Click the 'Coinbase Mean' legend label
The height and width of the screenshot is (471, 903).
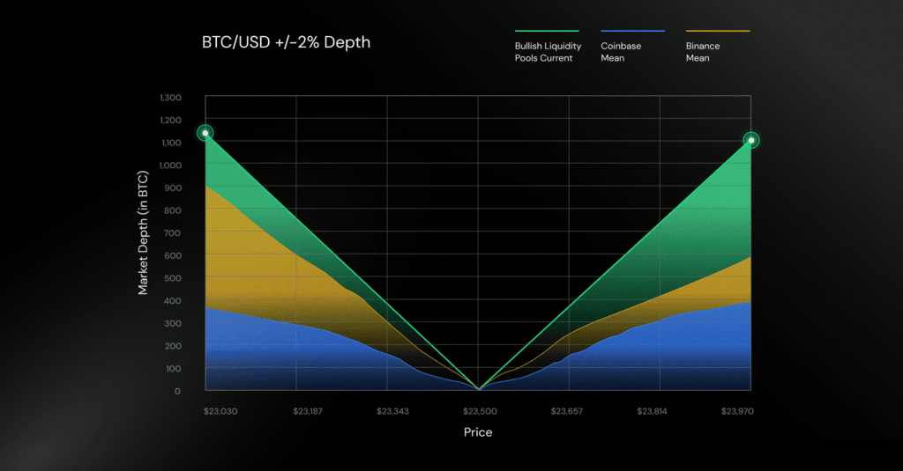621,52
